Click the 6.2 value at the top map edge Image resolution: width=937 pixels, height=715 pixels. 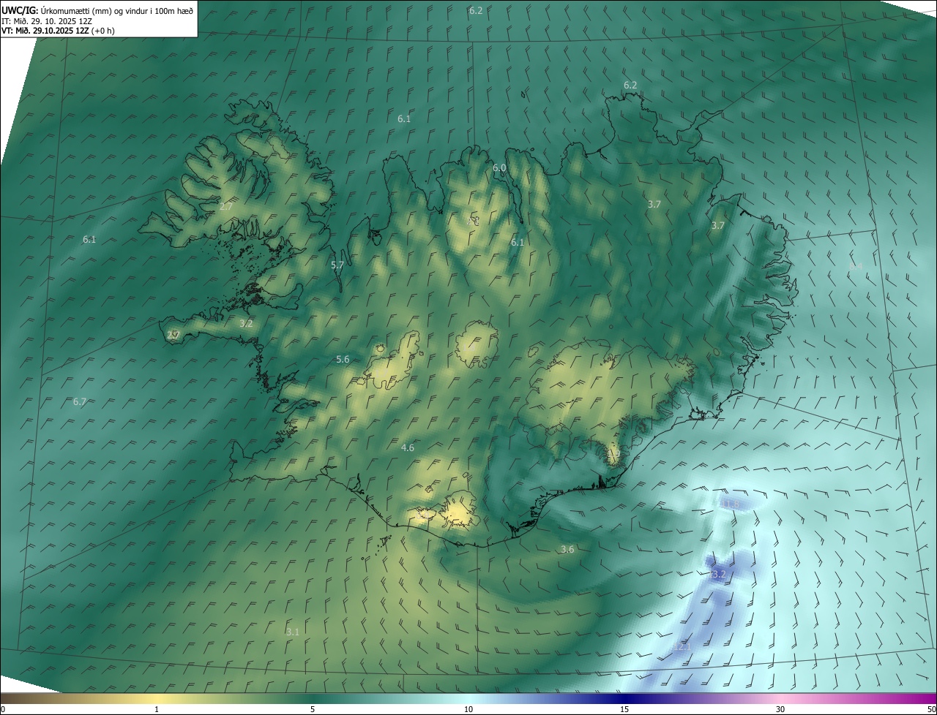pos(476,10)
